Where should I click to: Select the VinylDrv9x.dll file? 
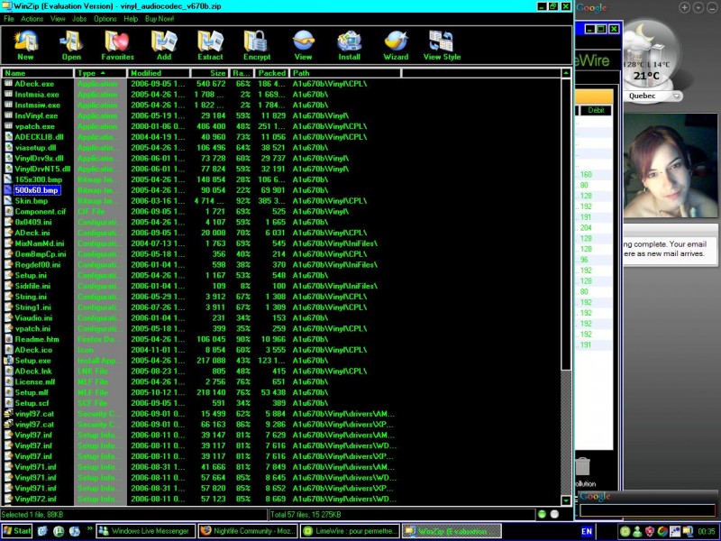pos(39,159)
